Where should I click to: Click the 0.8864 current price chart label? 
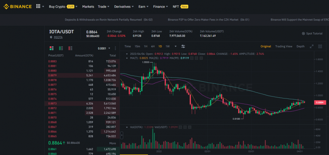coord(320,102)
